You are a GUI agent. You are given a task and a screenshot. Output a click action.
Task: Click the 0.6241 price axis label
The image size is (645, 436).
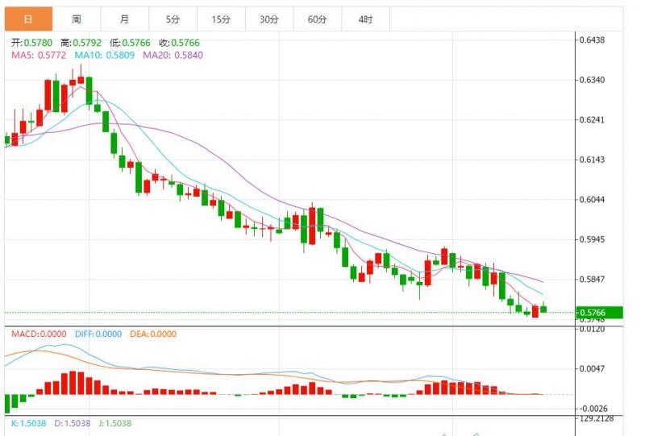click(592, 120)
